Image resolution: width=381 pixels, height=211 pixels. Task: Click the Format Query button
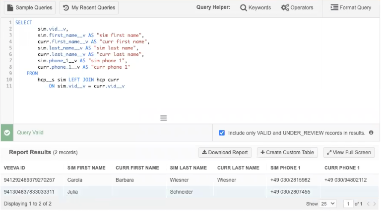tap(350, 7)
